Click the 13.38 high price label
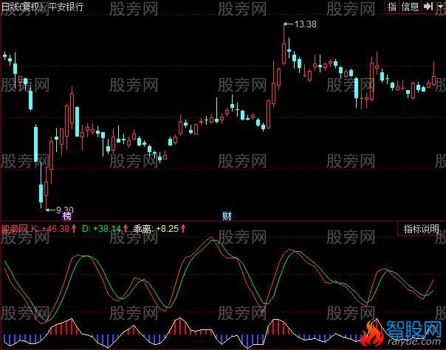 305,24
